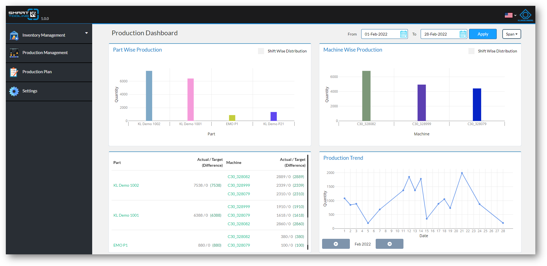The image size is (547, 266).
Task: Click the Klingelnberg logo icon
Action: coord(525,15)
